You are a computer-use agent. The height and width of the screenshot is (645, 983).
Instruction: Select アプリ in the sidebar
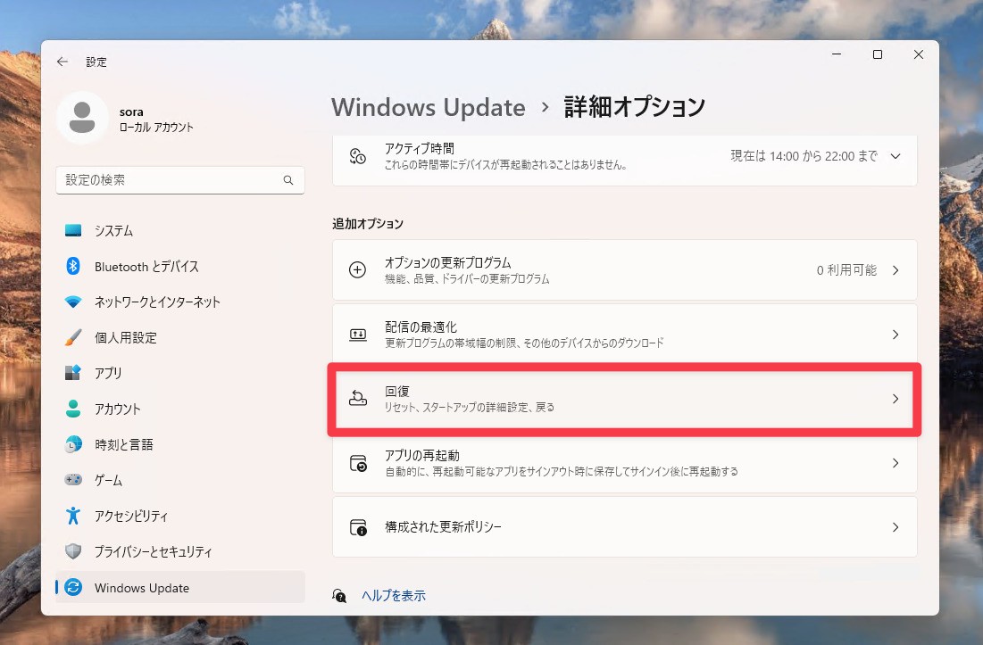180,373
